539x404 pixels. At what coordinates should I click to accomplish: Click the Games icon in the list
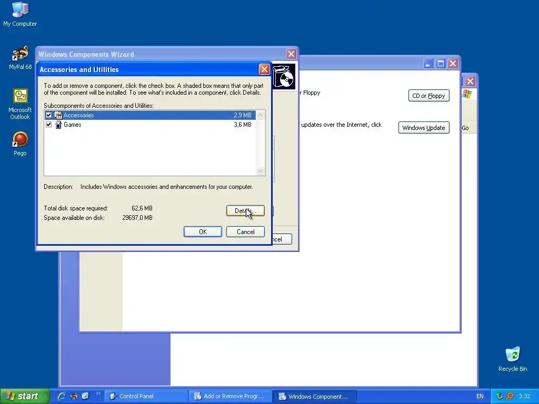(x=58, y=124)
